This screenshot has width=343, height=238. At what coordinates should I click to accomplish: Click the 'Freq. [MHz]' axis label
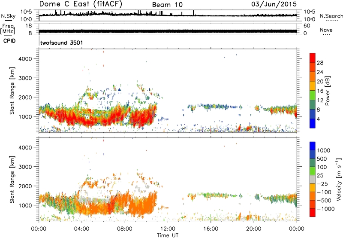coord(8,29)
